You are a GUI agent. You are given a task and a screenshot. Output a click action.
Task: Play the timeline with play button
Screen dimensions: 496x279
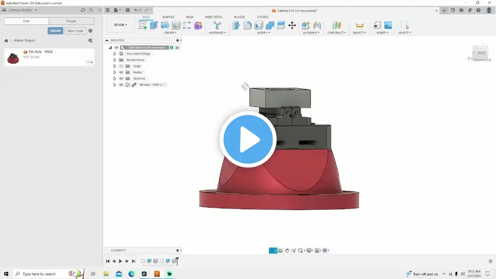[121, 261]
